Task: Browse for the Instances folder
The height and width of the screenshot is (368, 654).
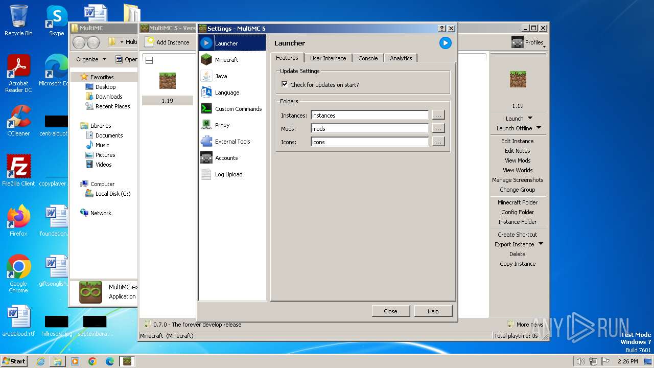Action: 438,115
